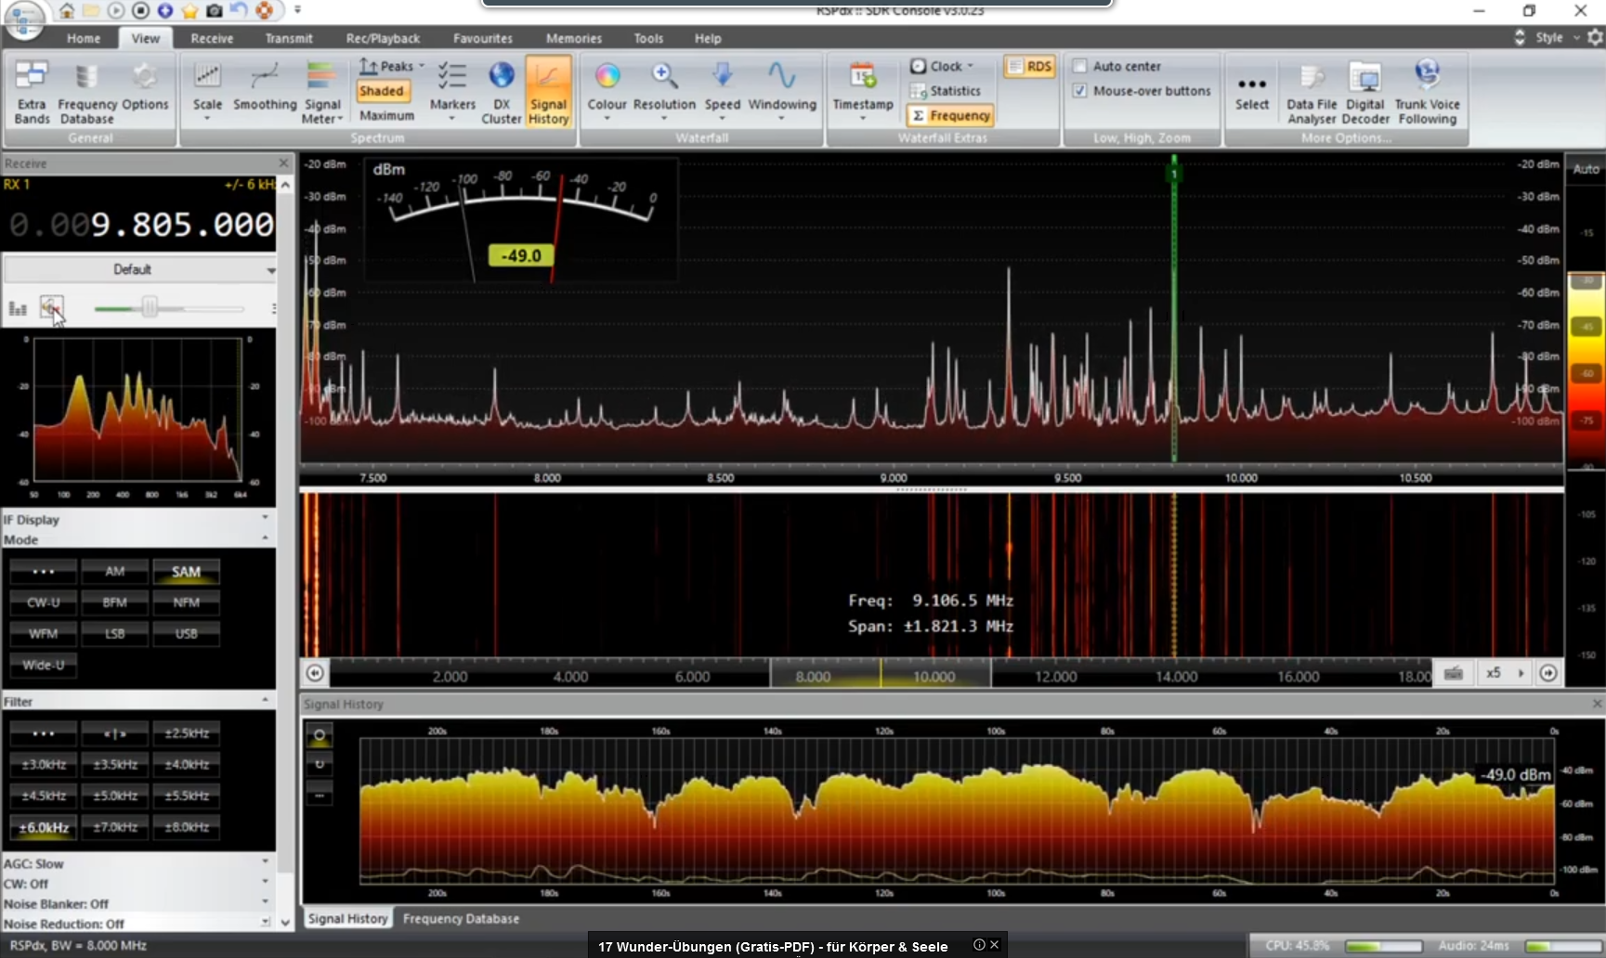Toggle the Signal History pane button
This screenshot has width=1606, height=958.
(x=548, y=93)
